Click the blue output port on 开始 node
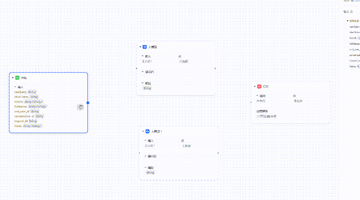The width and height of the screenshot is (360, 200). pyautogui.click(x=88, y=103)
